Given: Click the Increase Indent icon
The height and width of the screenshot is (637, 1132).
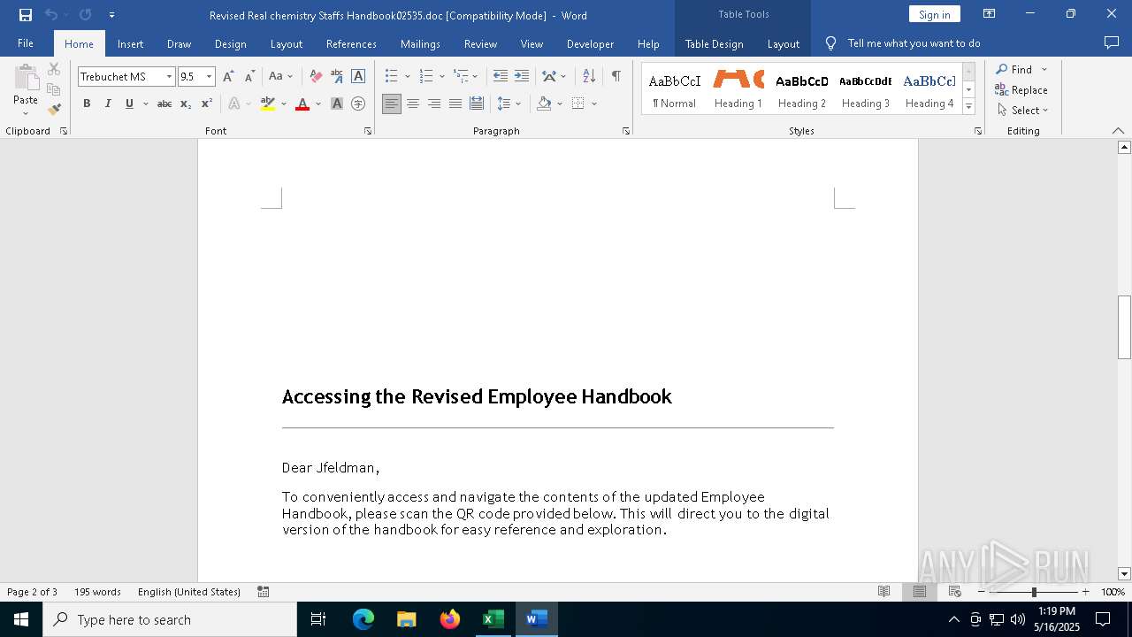Looking at the screenshot, I should (522, 77).
